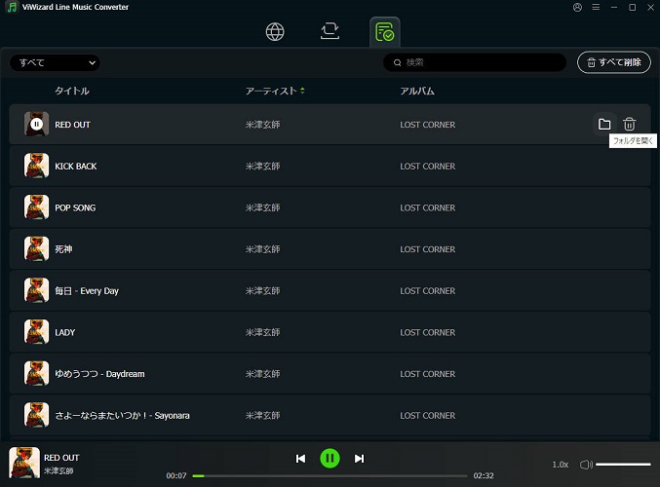Screen dimensions: 660x487
Task: Mute audio with speaker icon
Action: point(586,465)
